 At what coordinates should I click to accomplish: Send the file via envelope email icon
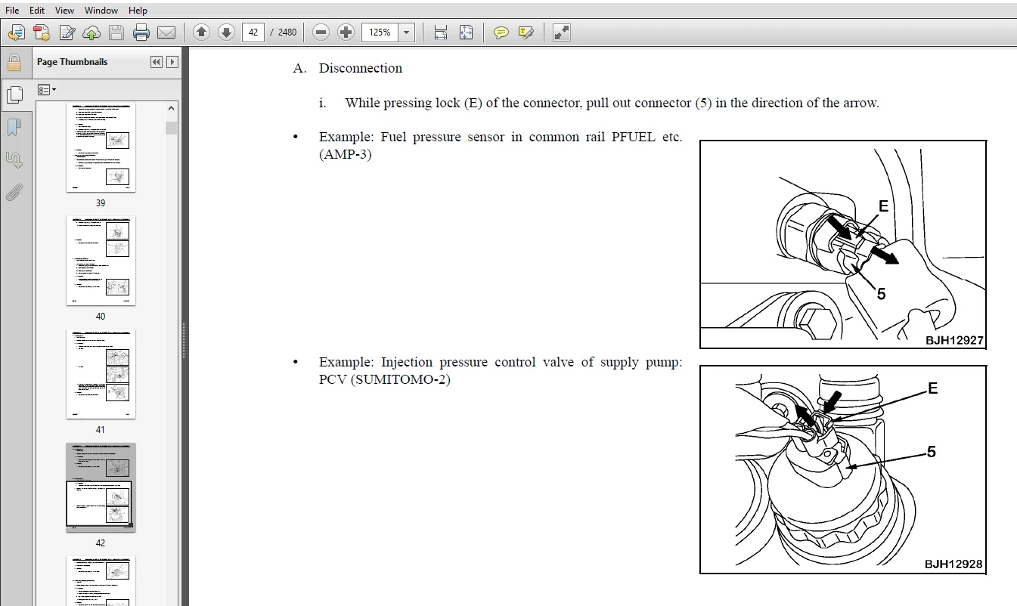click(x=166, y=32)
